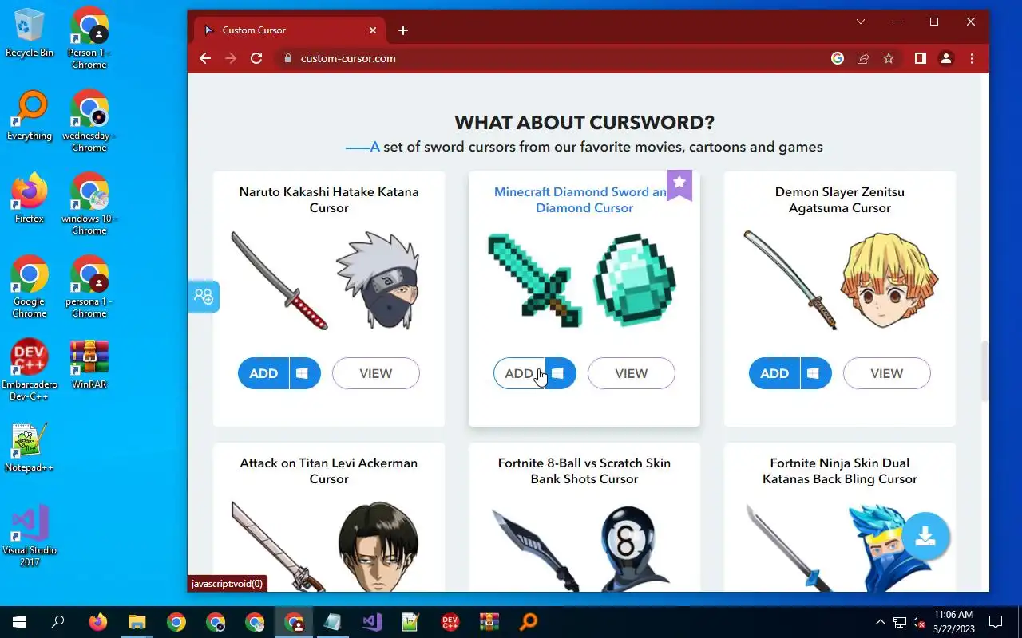Open Chrome tab search chevron

click(861, 22)
